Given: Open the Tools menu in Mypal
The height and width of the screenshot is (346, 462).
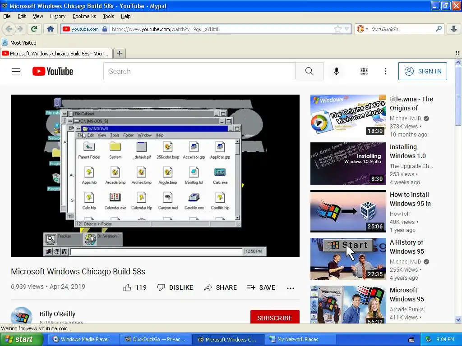Looking at the screenshot, I should click(108, 17).
